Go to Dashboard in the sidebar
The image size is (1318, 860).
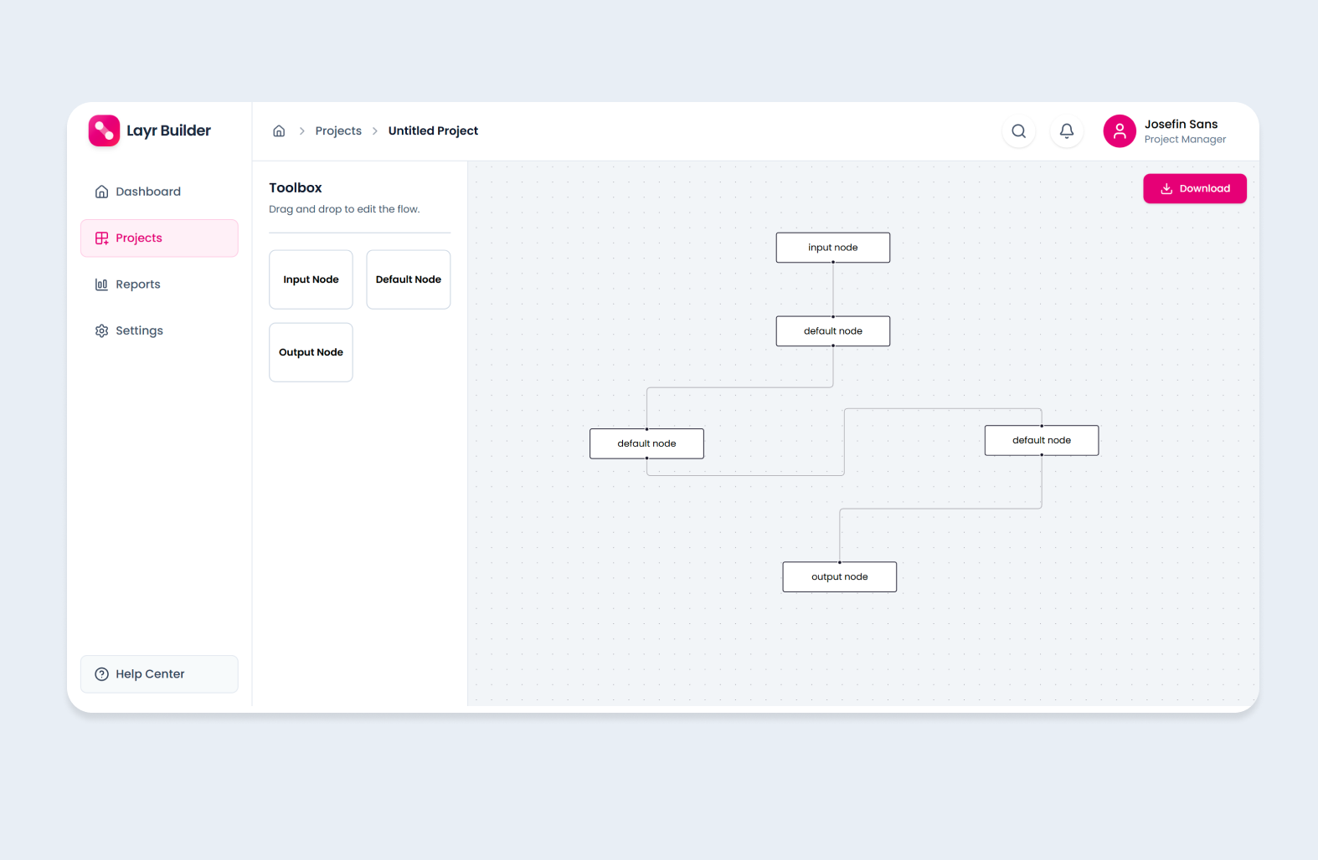(148, 192)
